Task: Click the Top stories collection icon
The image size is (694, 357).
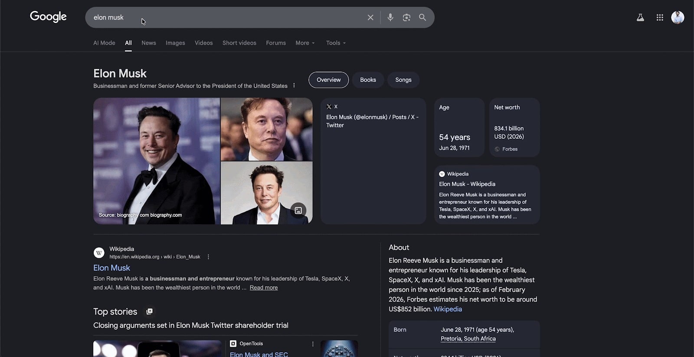Action: [149, 311]
